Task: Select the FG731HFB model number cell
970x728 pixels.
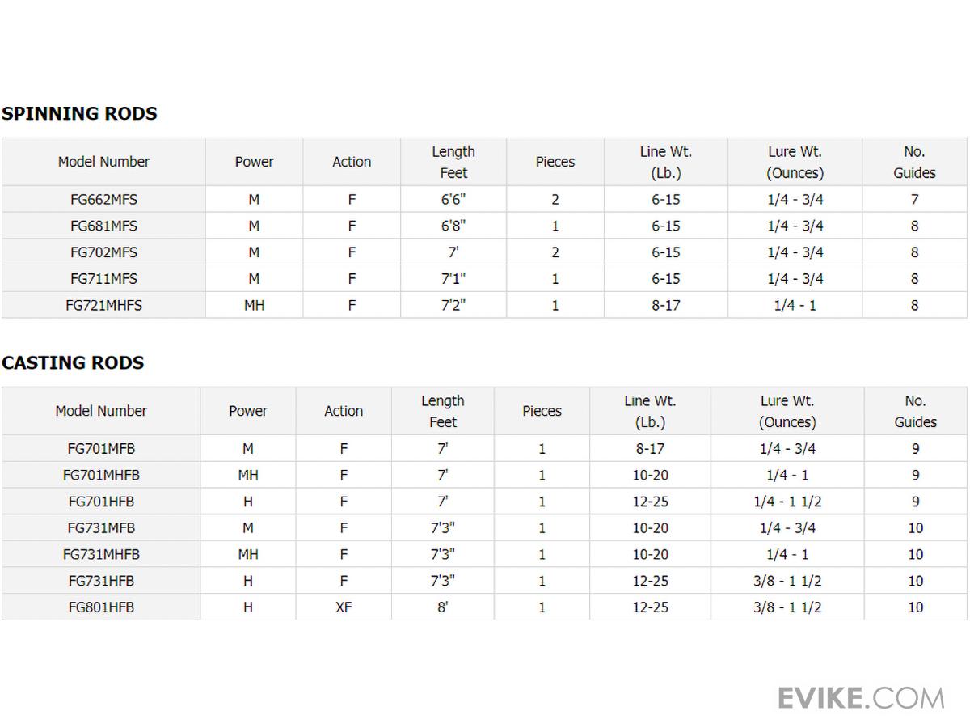Action: tap(101, 581)
